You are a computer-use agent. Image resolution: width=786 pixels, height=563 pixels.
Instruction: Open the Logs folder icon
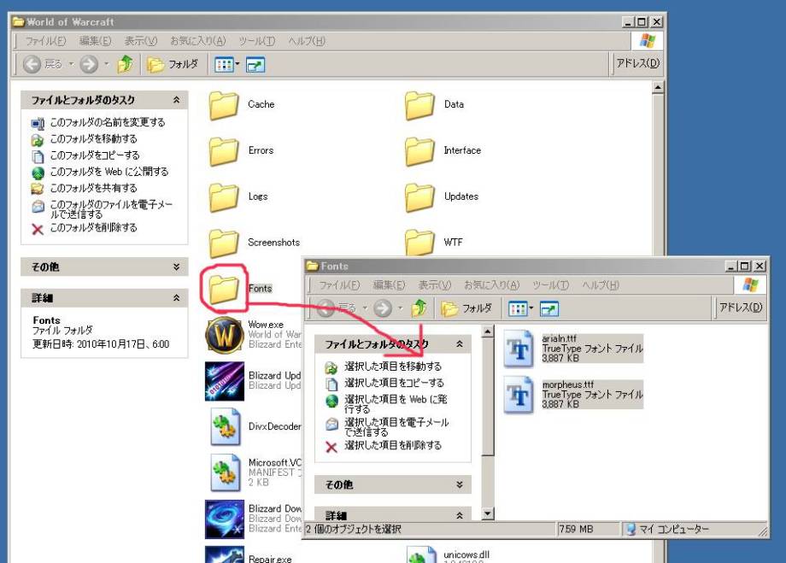[224, 197]
